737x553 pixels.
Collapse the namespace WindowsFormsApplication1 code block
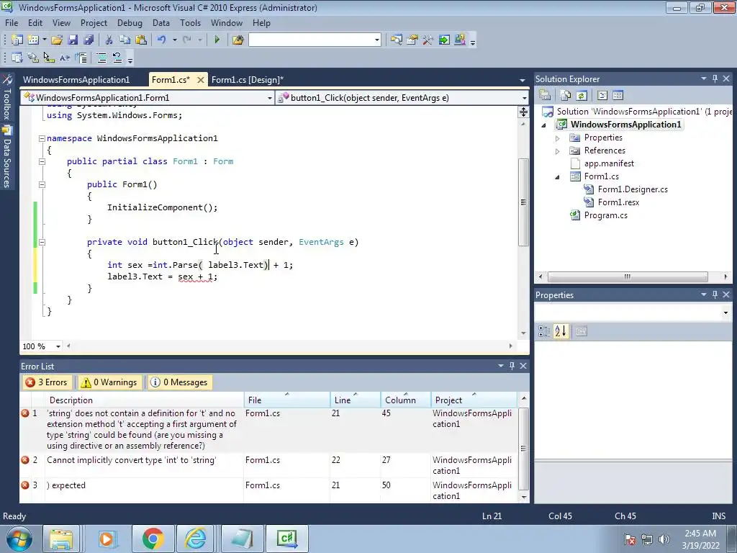(42, 138)
